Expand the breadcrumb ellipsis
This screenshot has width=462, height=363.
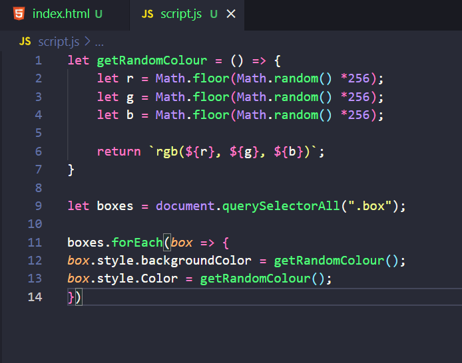99,43
